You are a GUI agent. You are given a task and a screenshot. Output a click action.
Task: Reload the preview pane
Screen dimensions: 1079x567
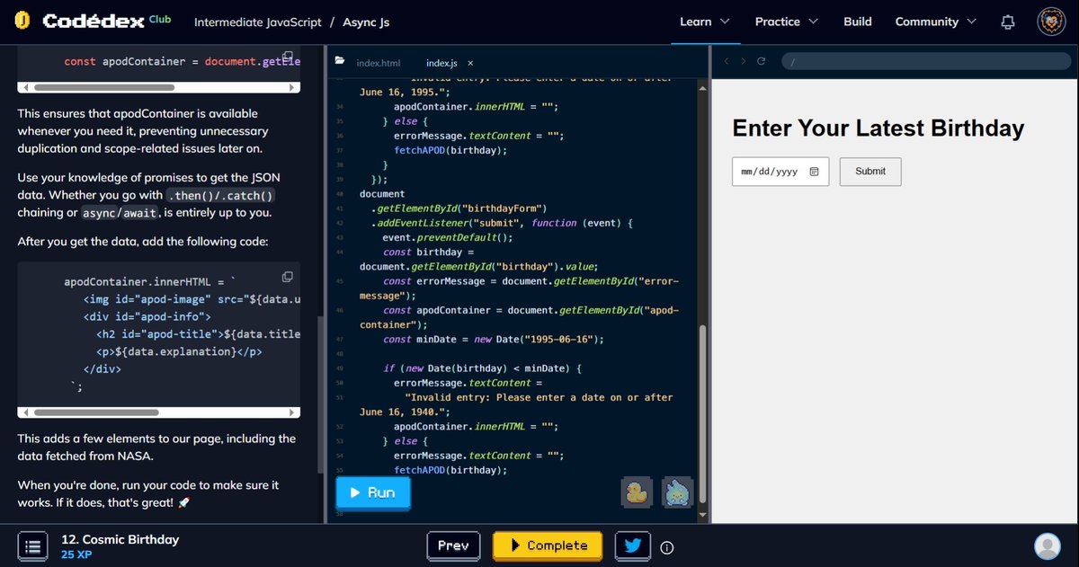pos(762,61)
